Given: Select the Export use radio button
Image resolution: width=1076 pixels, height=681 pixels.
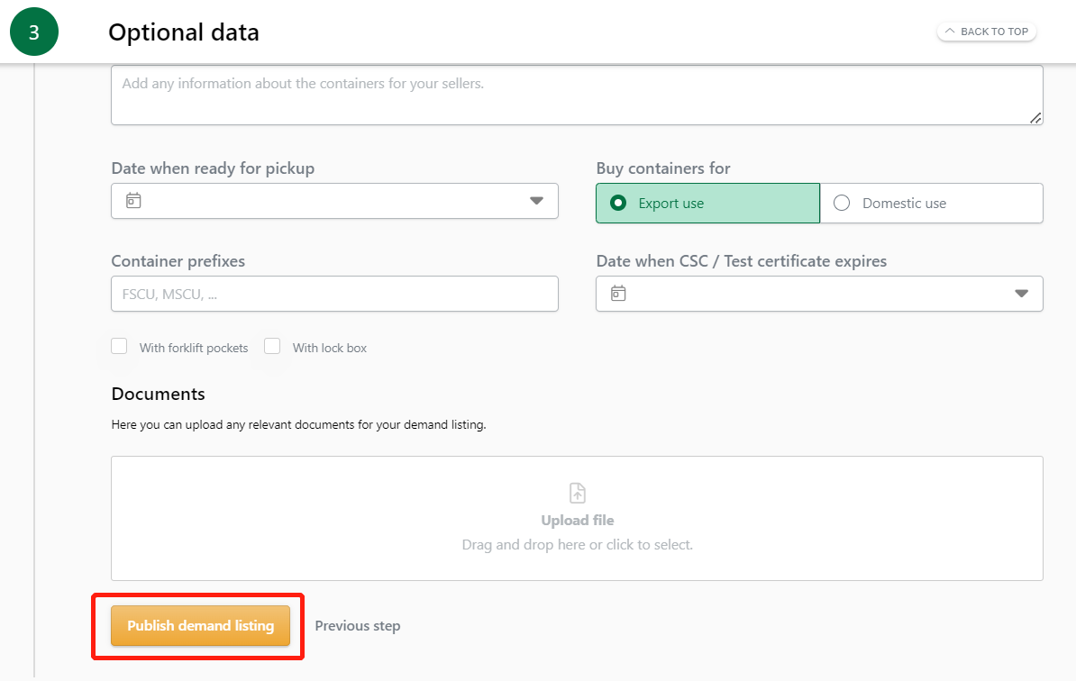Looking at the screenshot, I should 618,204.
